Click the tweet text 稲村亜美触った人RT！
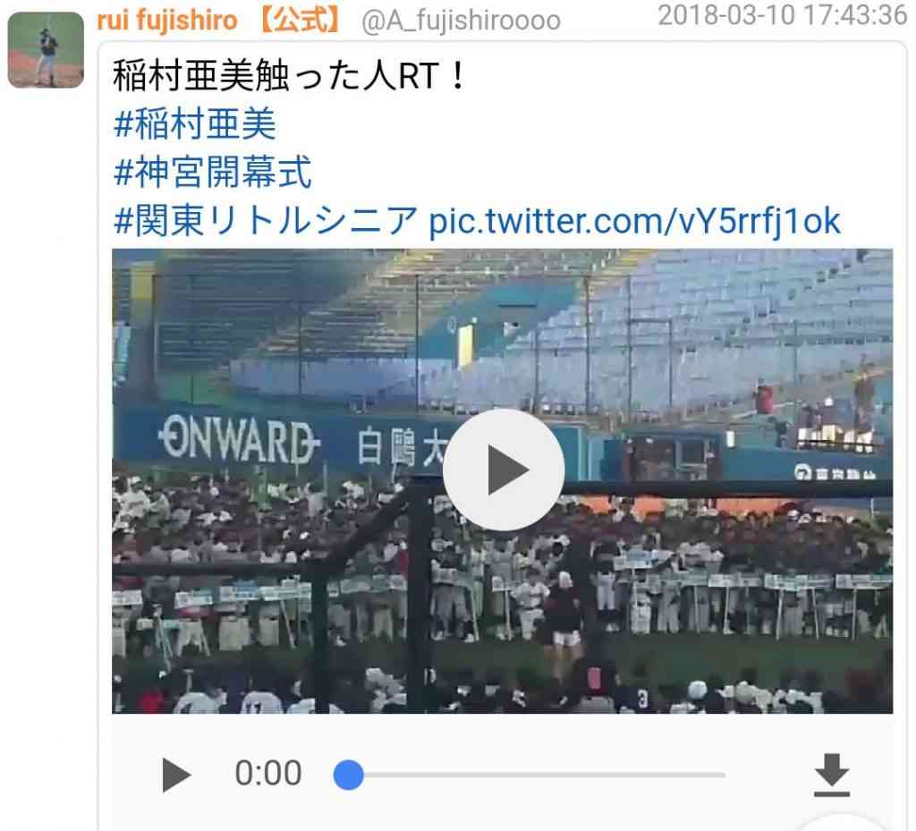Screen dimensions: 916x831 point(289,75)
